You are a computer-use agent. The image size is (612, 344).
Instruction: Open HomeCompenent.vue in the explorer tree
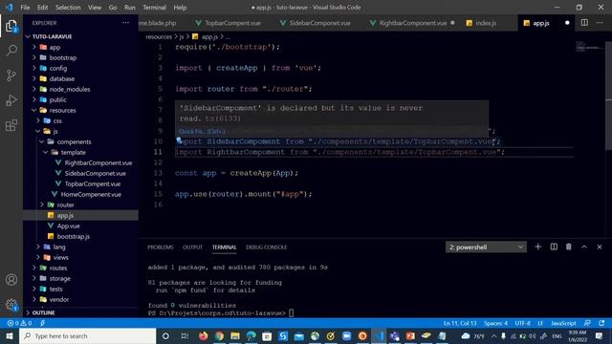coord(91,194)
